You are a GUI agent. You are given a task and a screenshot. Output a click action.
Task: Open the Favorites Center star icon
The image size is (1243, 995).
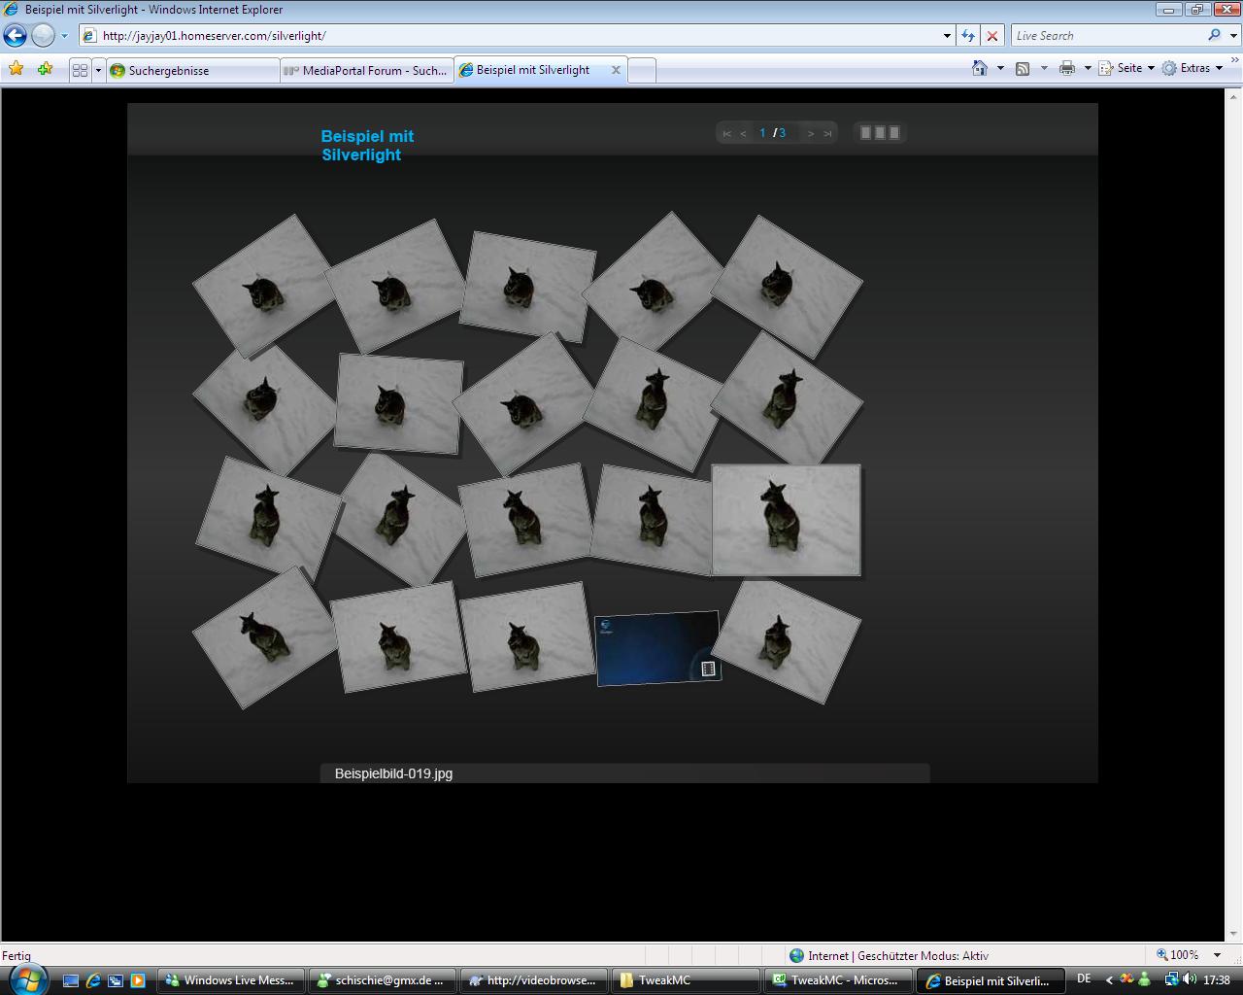point(17,69)
